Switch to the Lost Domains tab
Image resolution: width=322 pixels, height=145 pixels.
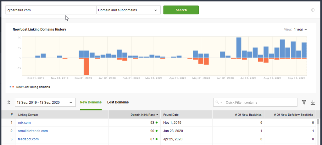click(118, 102)
